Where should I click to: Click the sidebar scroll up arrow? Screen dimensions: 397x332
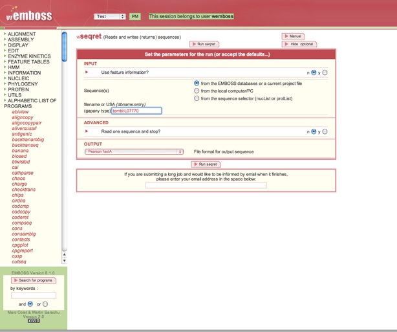click(64, 254)
